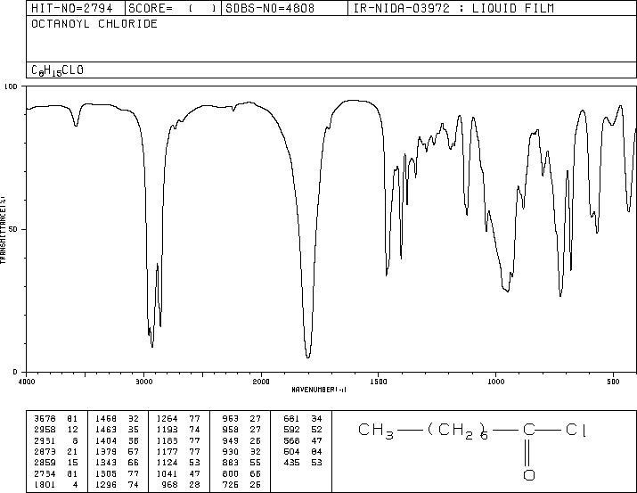Click the 3000 wavenumber axis label
Image resolution: width=637 pixels, height=493 pixels.
pos(143,382)
